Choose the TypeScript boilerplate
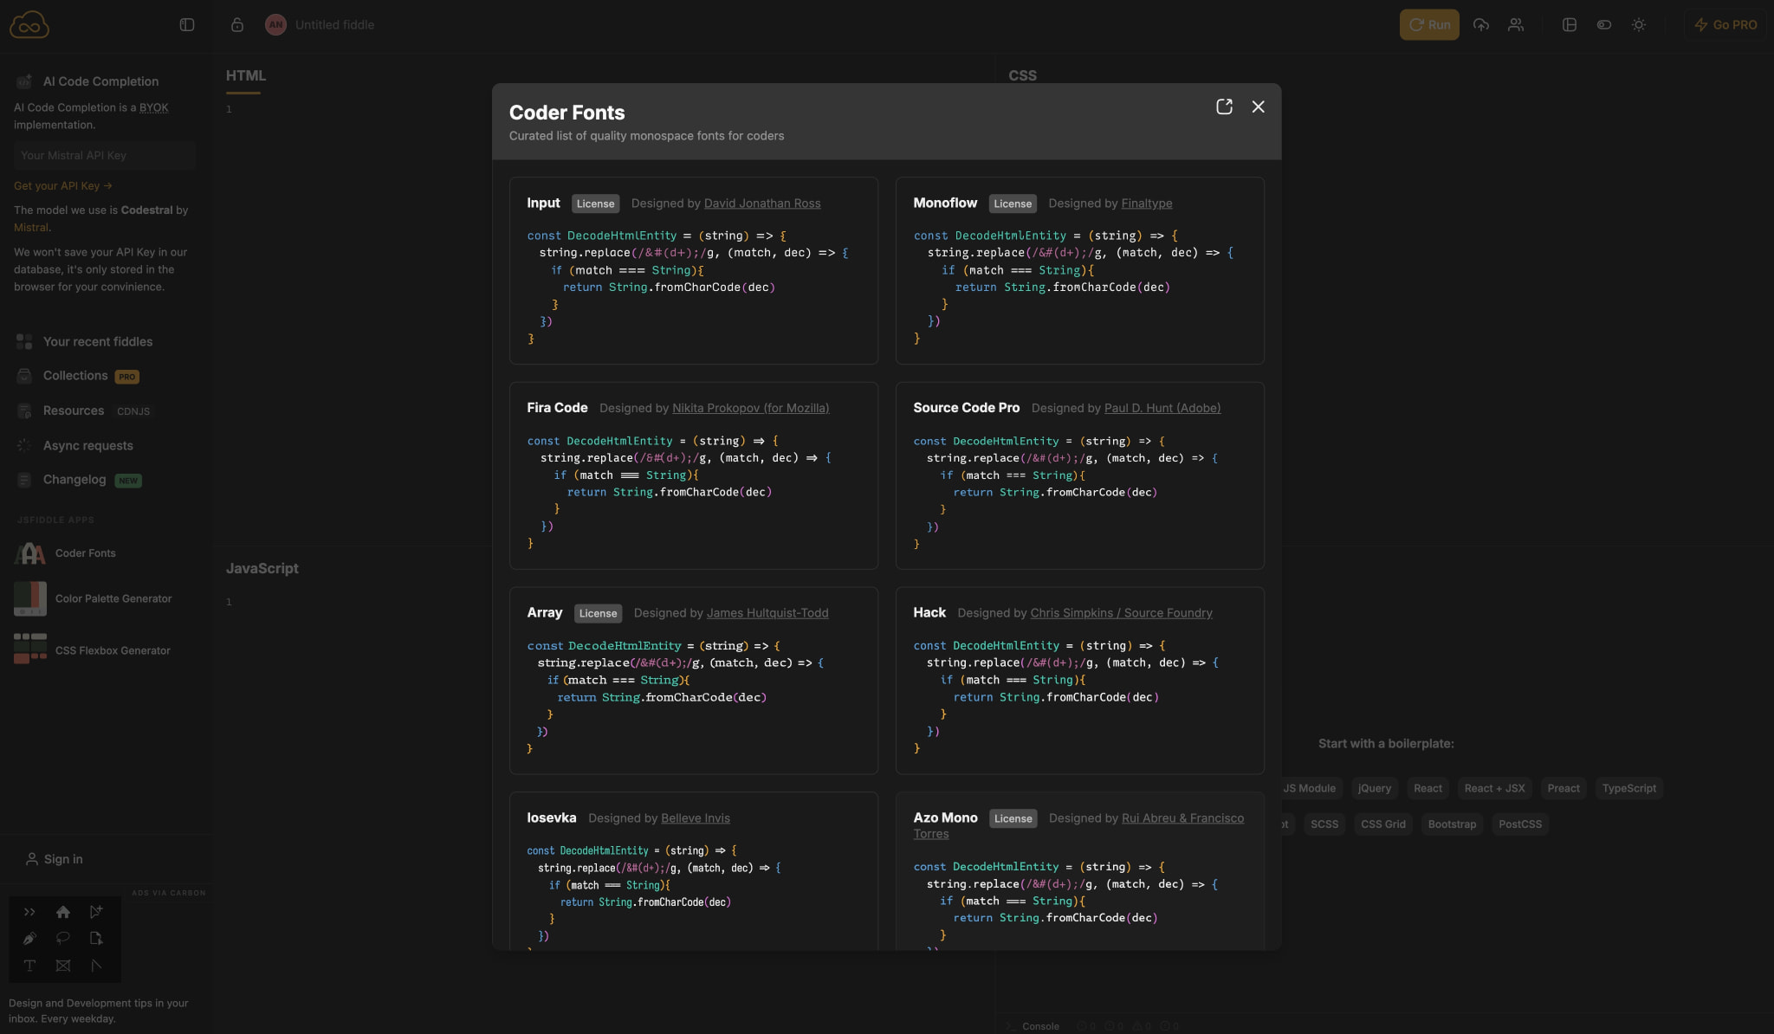 [1629, 789]
